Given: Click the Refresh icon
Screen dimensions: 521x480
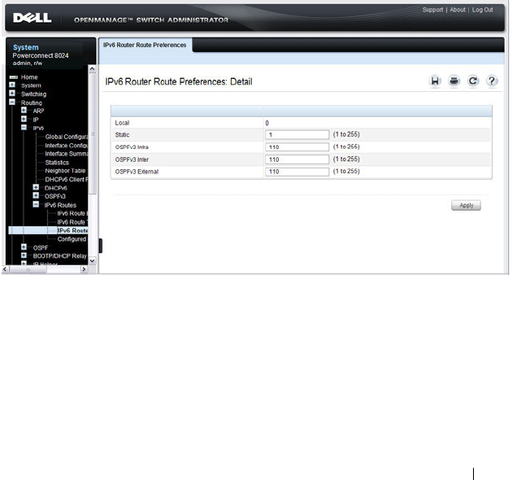Looking at the screenshot, I should [473, 81].
